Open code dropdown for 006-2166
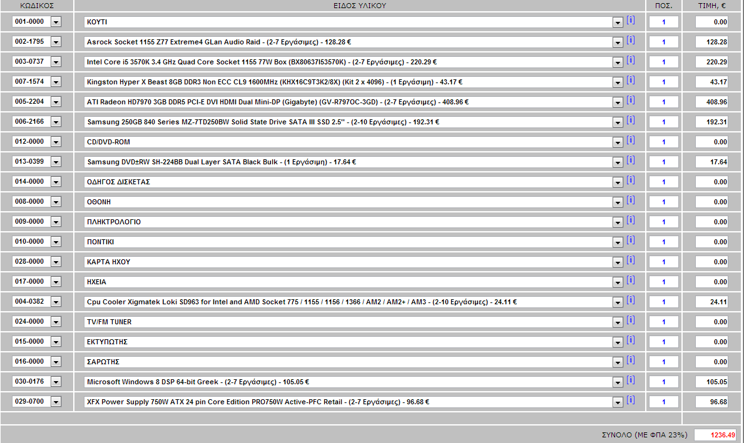The image size is (744, 443). pyautogui.click(x=56, y=122)
